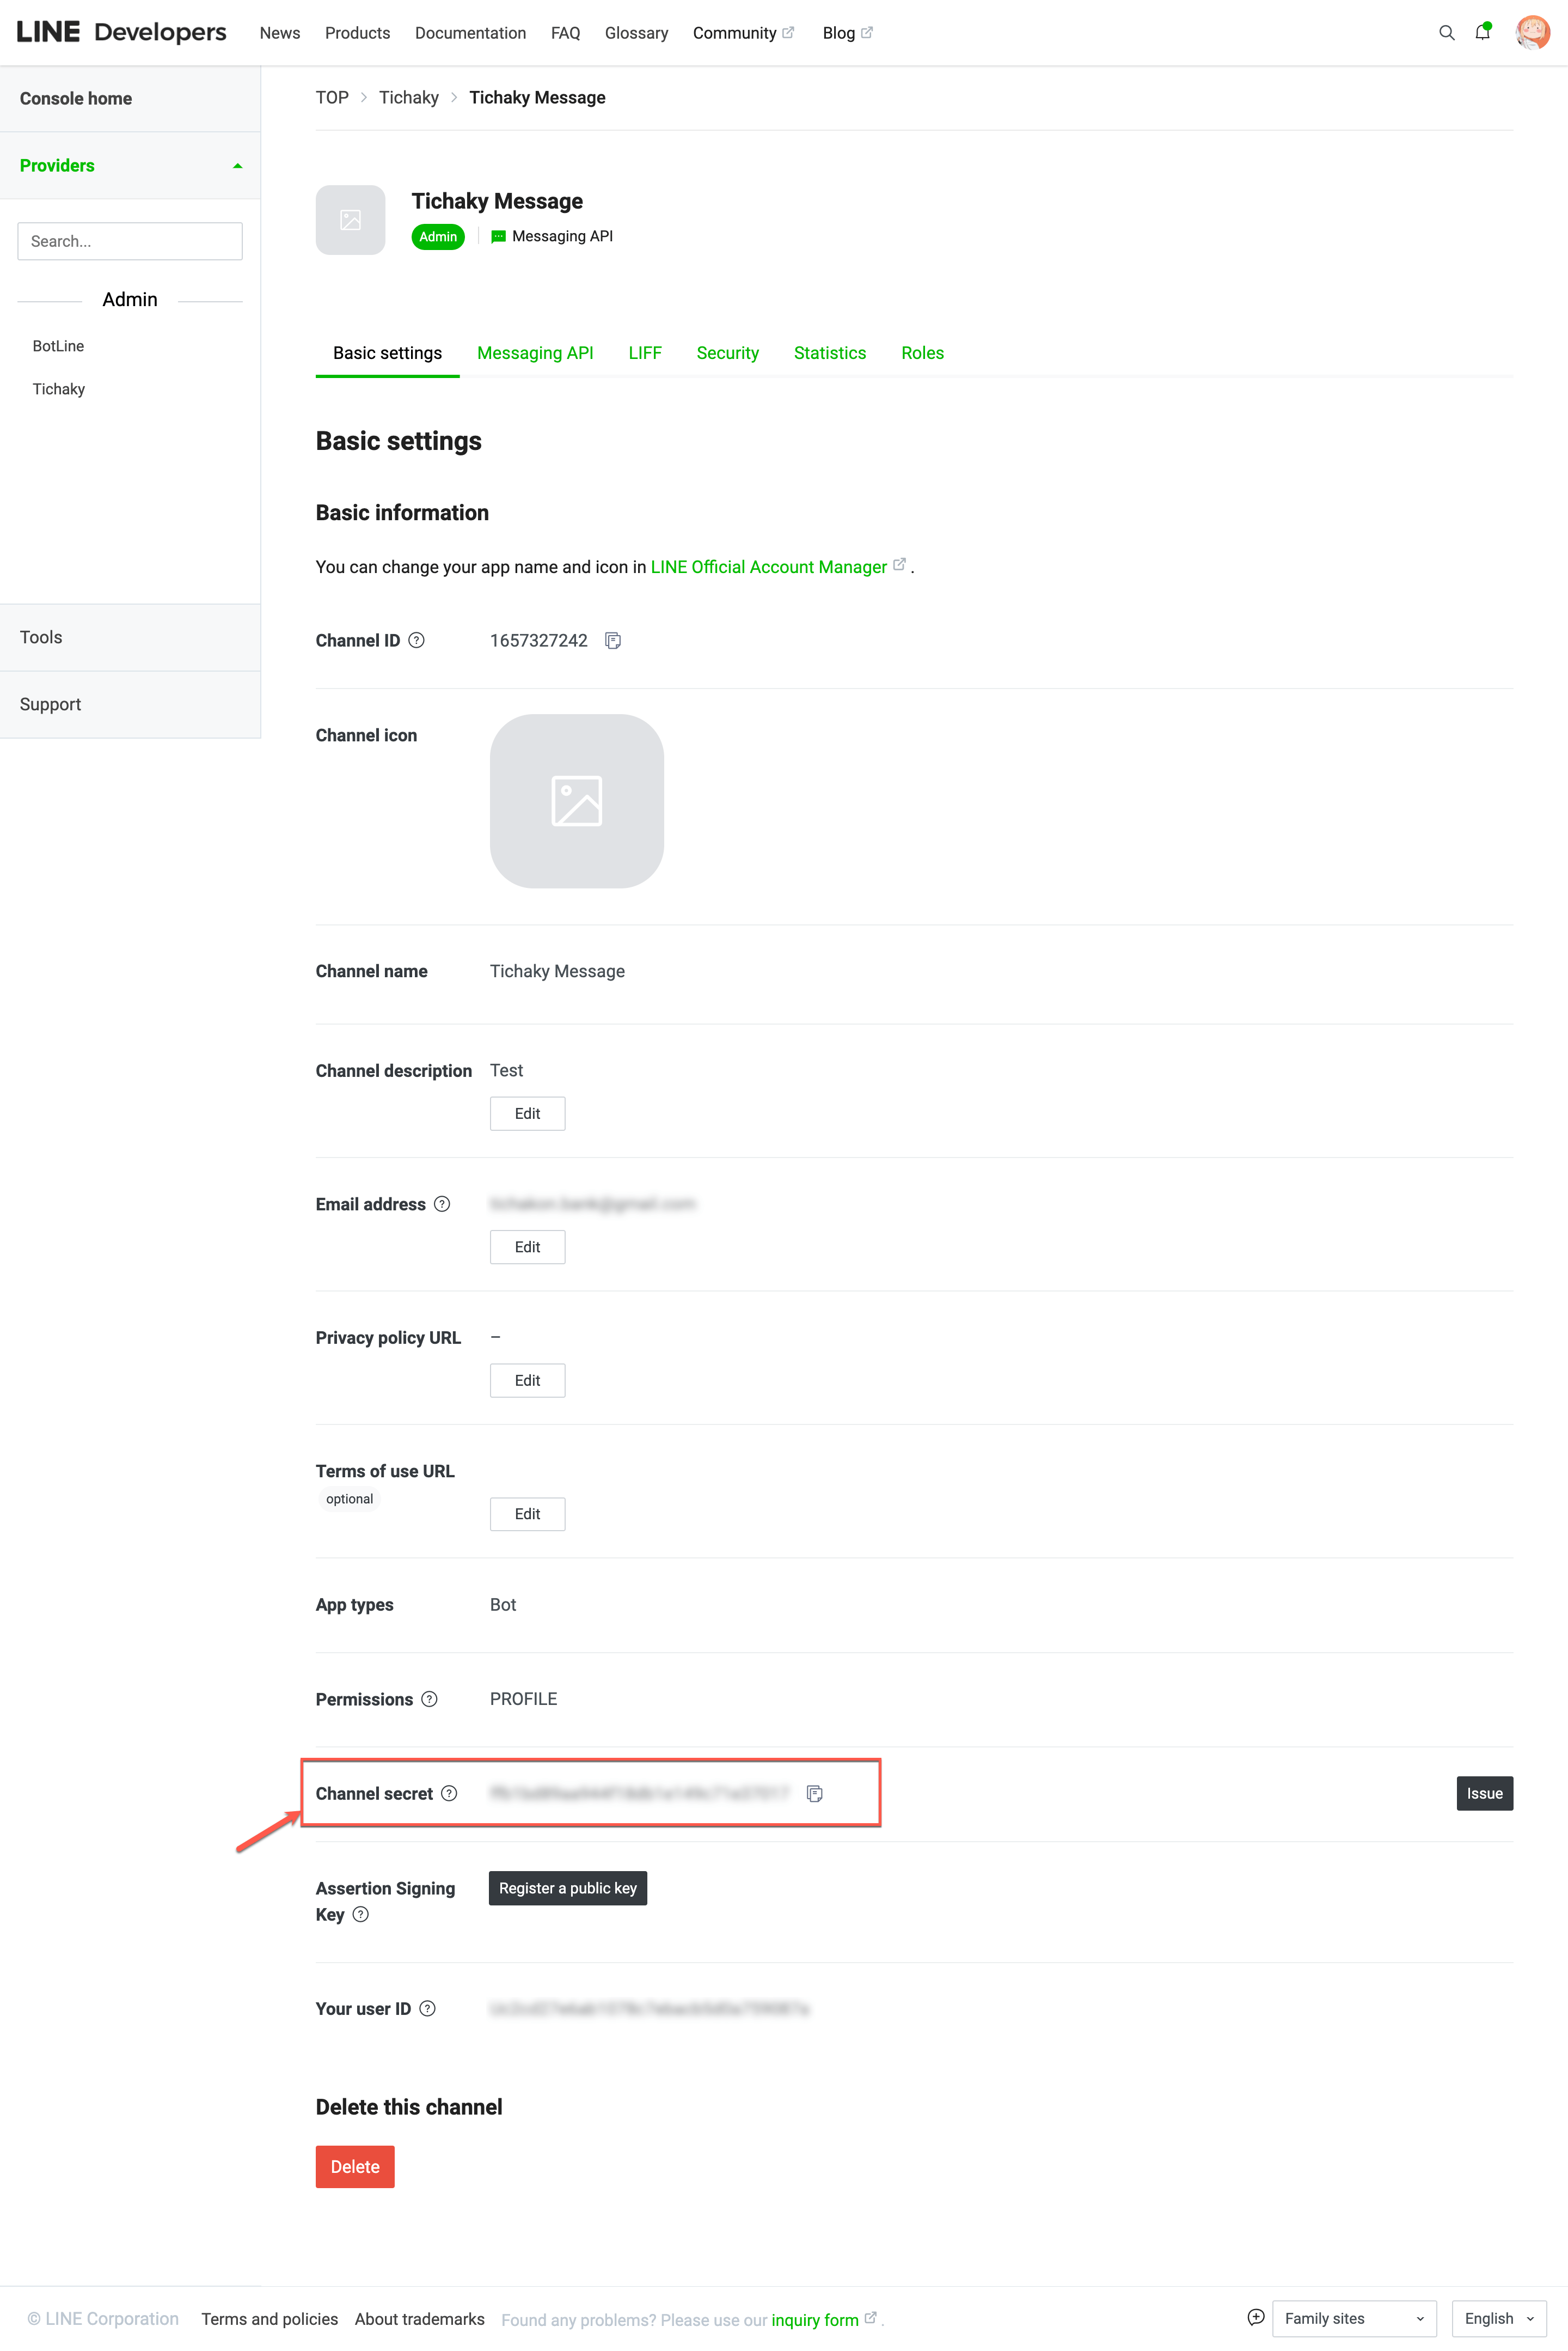Open the site search magnifier
This screenshot has width=1568, height=2351.
[1447, 32]
